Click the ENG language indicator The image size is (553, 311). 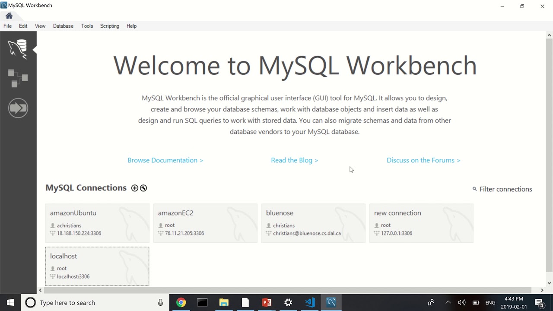[490, 303]
